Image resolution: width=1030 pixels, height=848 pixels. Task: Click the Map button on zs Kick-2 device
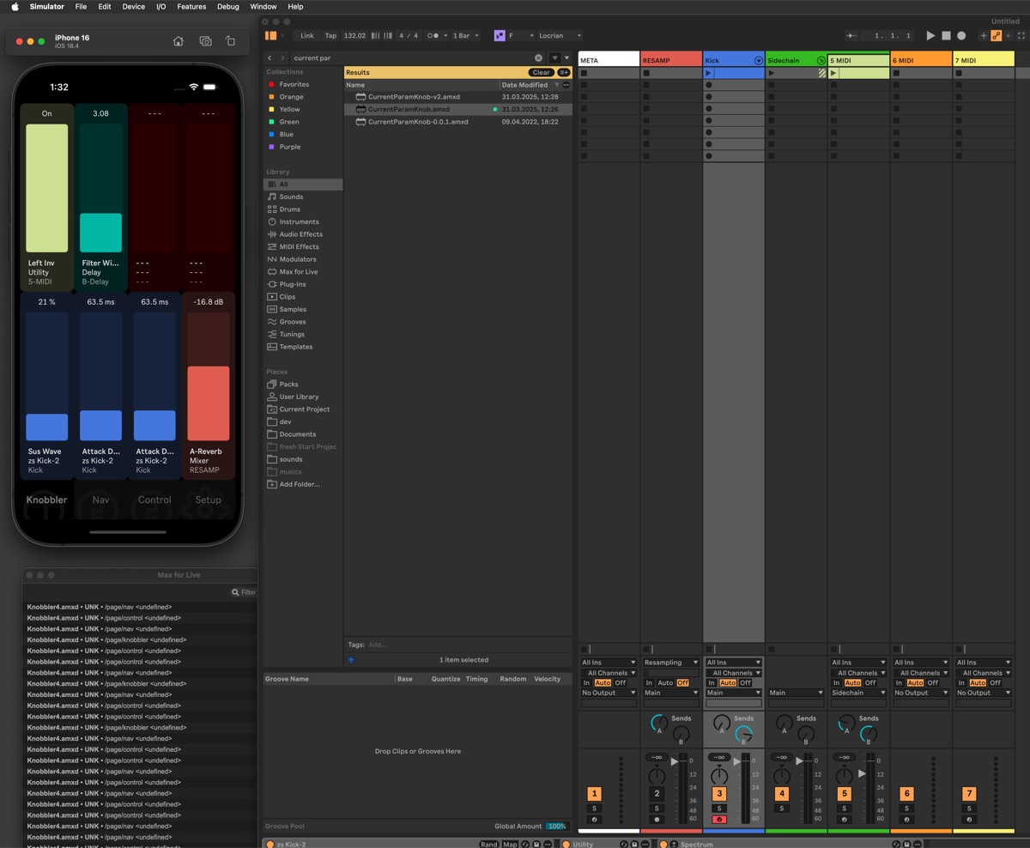(x=510, y=845)
